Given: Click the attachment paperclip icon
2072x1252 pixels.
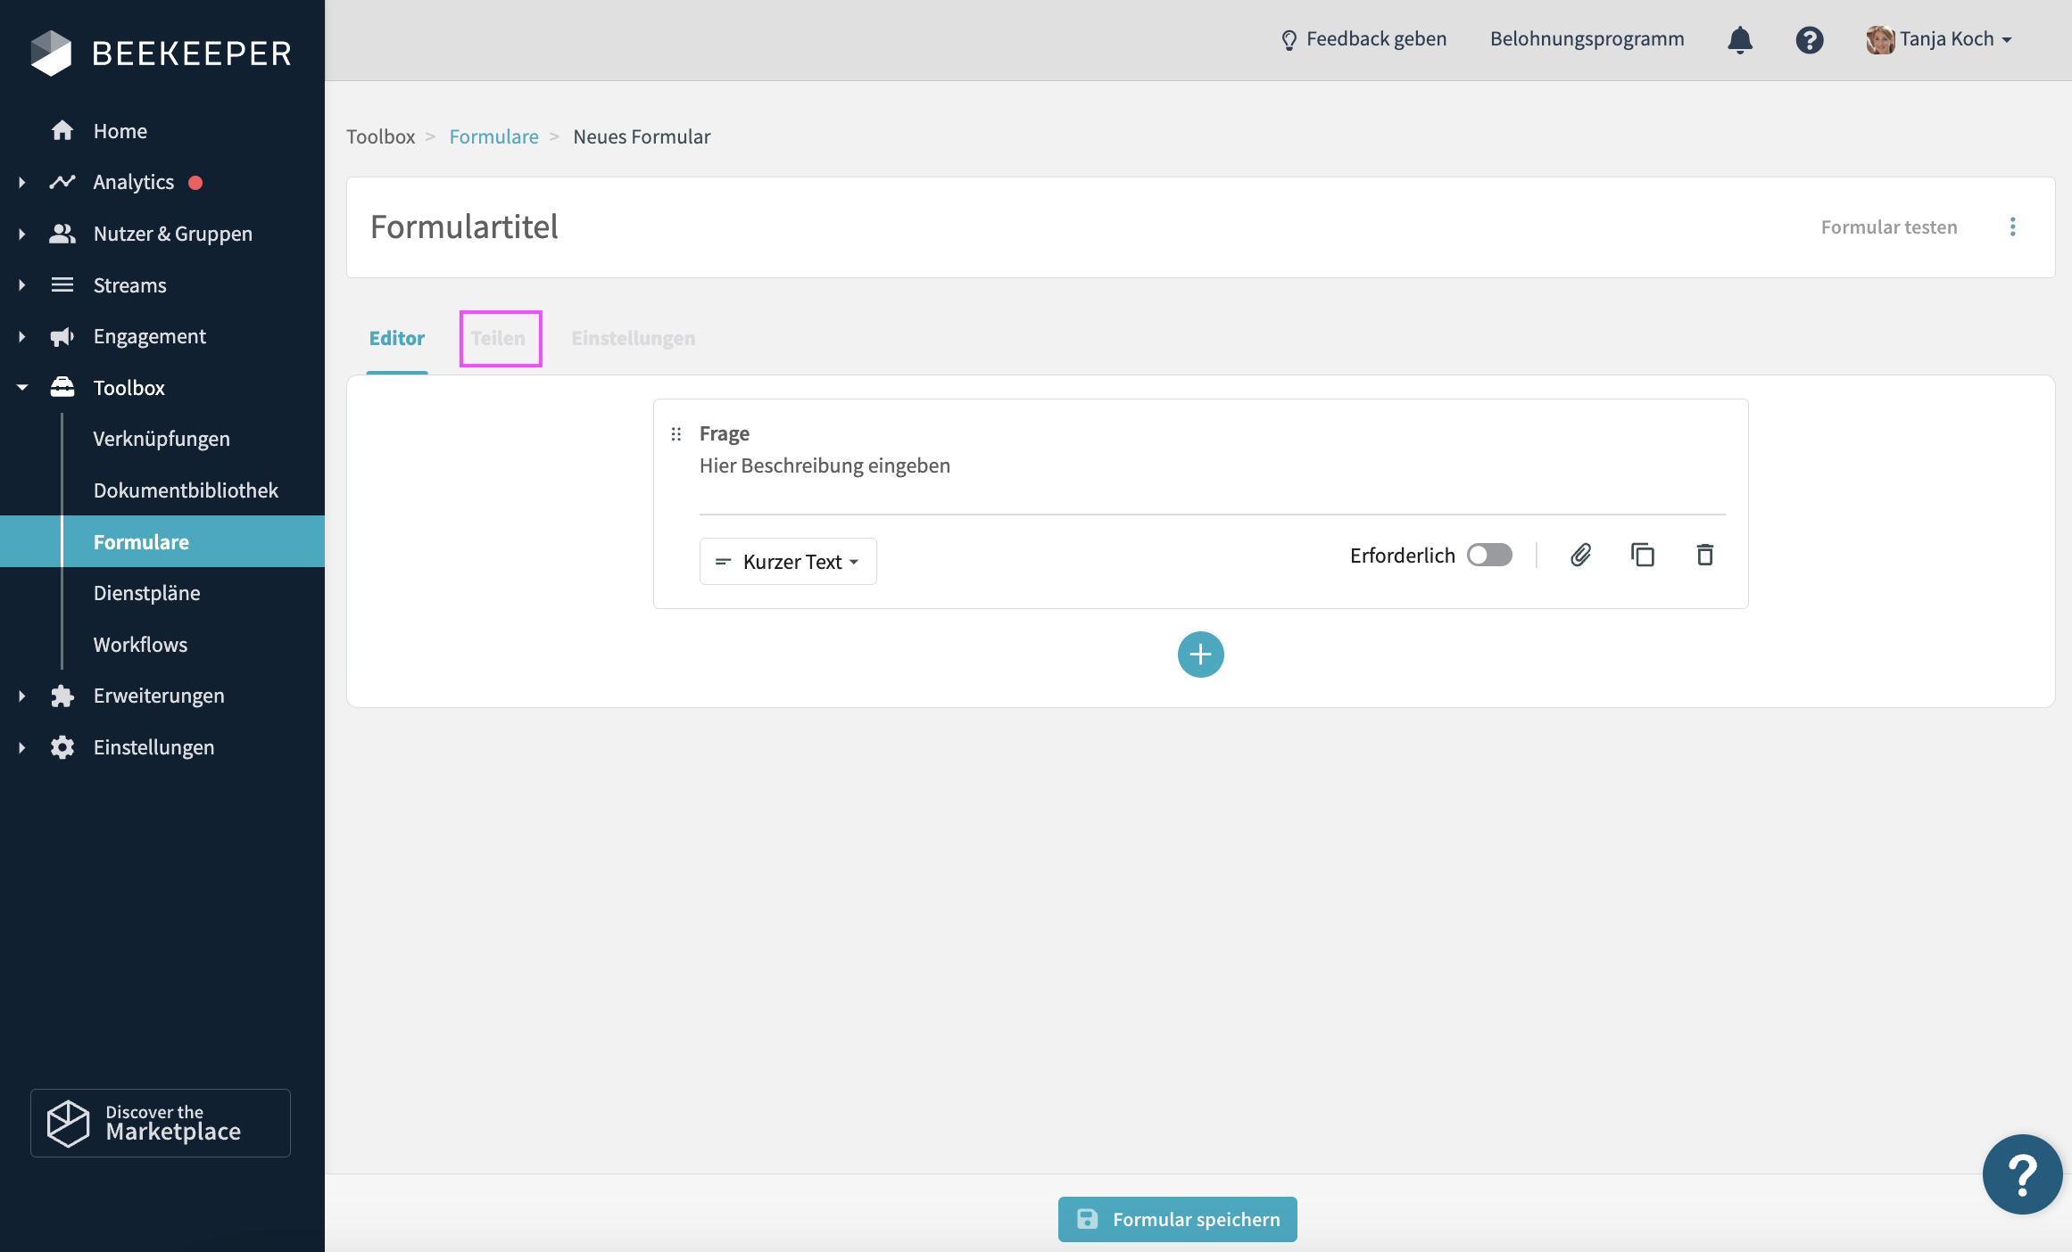Looking at the screenshot, I should point(1580,556).
